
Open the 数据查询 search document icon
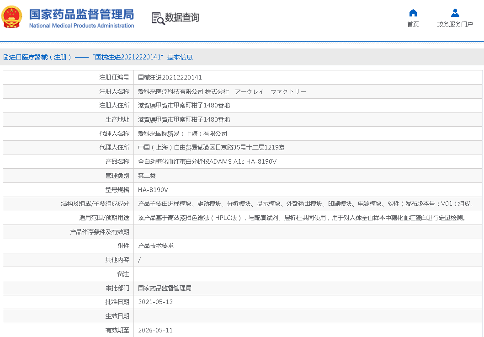[x=158, y=18]
